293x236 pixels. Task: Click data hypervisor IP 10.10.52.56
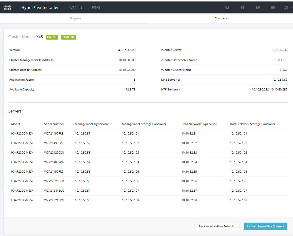pos(189,181)
